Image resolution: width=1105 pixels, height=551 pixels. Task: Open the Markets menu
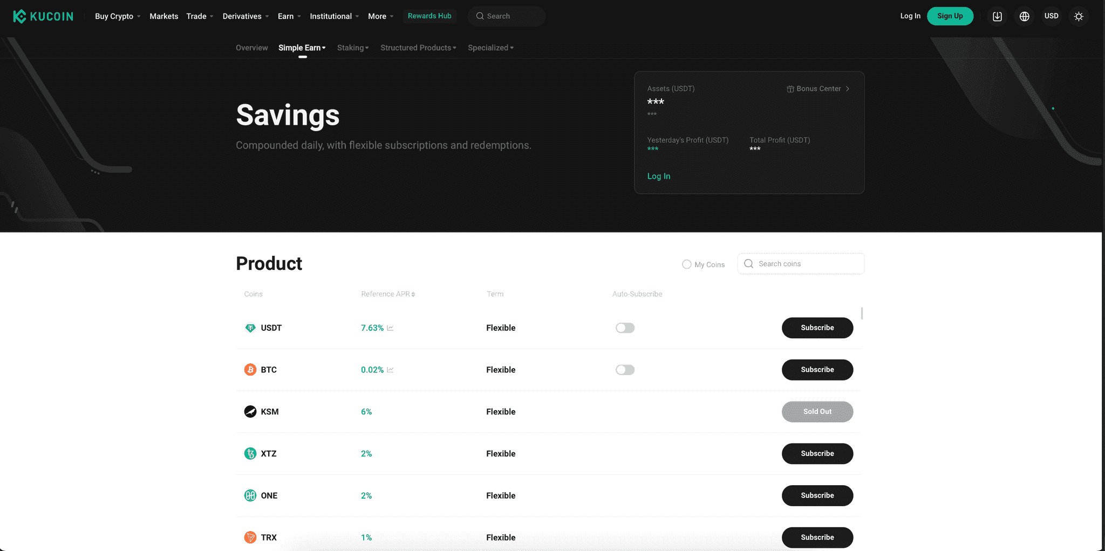coord(163,16)
